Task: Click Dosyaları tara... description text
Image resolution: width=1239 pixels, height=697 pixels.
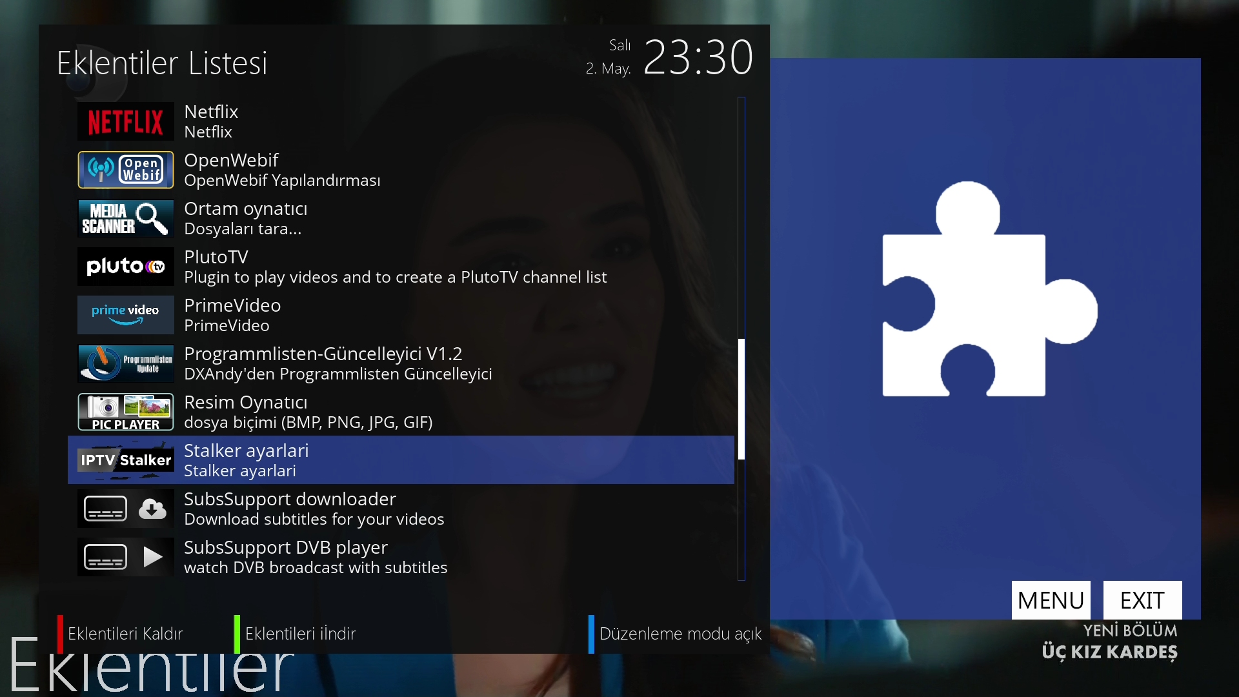Action: pyautogui.click(x=243, y=228)
